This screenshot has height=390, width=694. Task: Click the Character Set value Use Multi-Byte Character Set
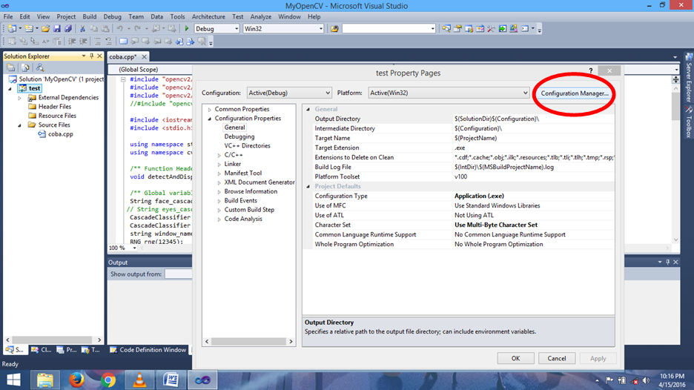496,225
